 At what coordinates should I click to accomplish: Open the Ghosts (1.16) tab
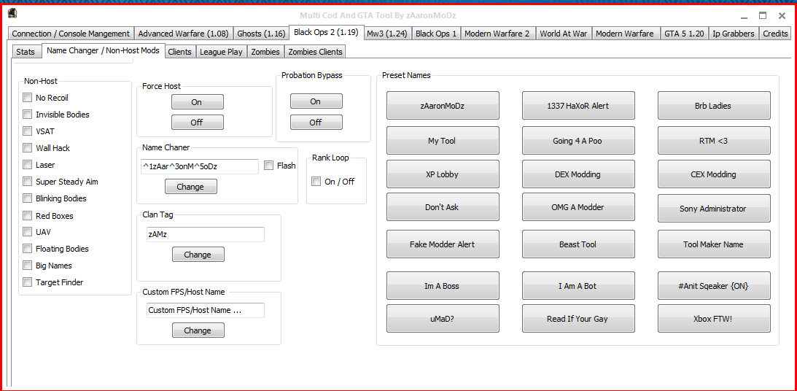pos(261,34)
